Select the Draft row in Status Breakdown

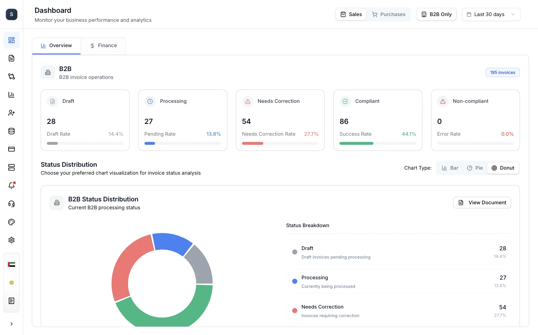tap(398, 252)
